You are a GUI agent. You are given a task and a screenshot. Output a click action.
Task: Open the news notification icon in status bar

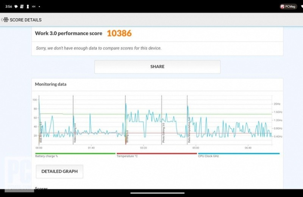22,7
